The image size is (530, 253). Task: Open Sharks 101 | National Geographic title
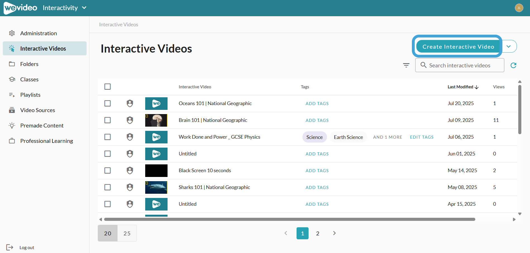tap(214, 187)
